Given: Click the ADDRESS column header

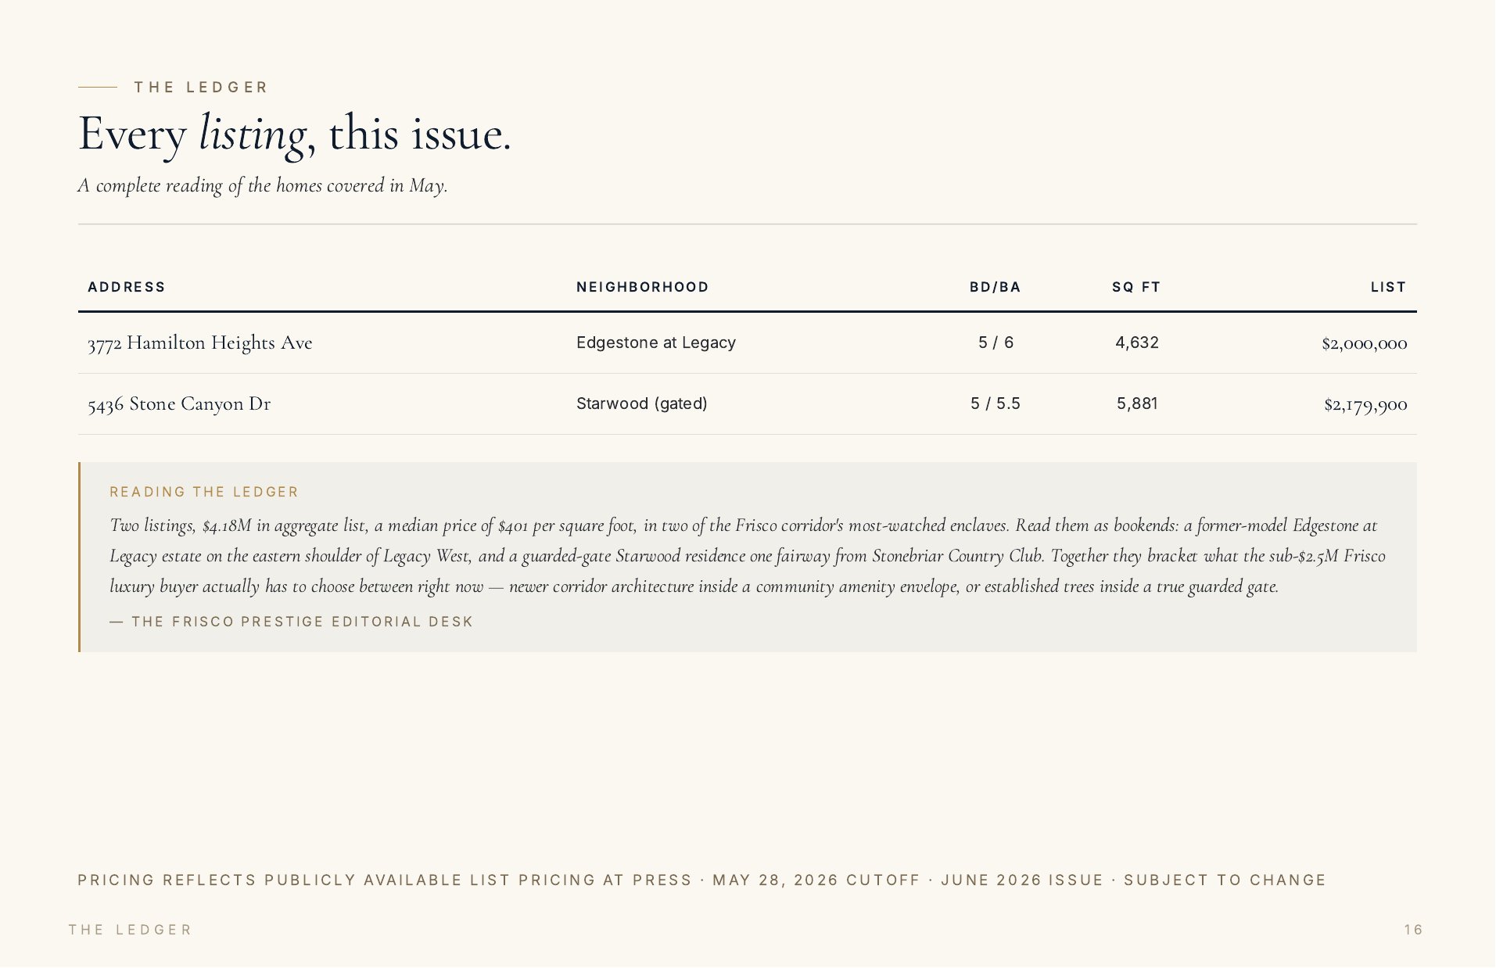Looking at the screenshot, I should point(126,287).
